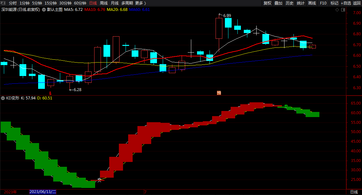Open main chart indicator dropdown arrow
The width and height of the screenshot is (362, 195).
coord(44,10)
